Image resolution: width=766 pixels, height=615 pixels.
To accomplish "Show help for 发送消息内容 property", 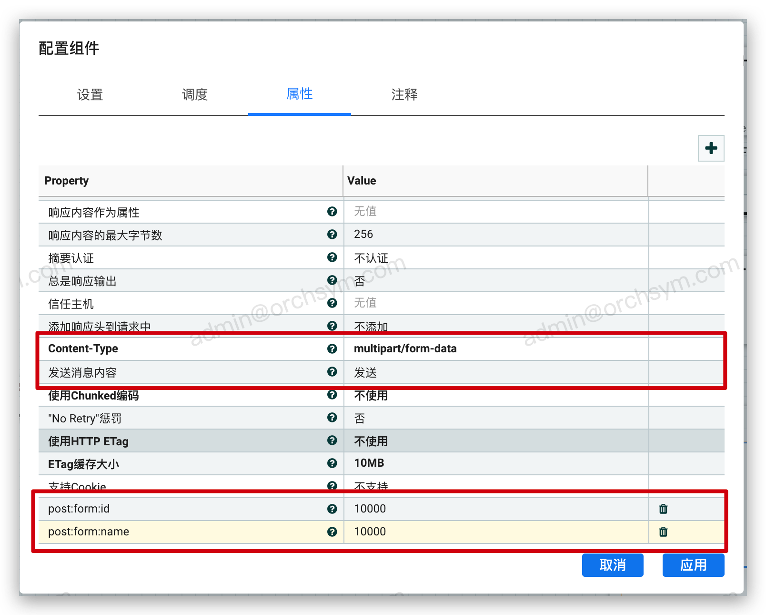I will coord(332,372).
